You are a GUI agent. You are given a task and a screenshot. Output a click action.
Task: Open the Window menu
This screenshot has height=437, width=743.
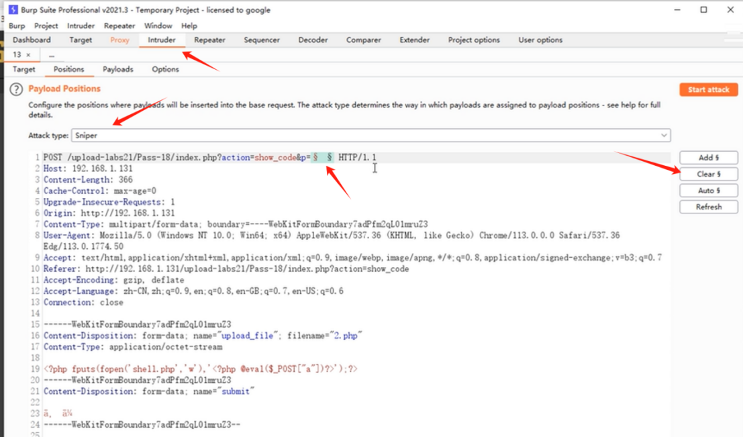pyautogui.click(x=158, y=26)
